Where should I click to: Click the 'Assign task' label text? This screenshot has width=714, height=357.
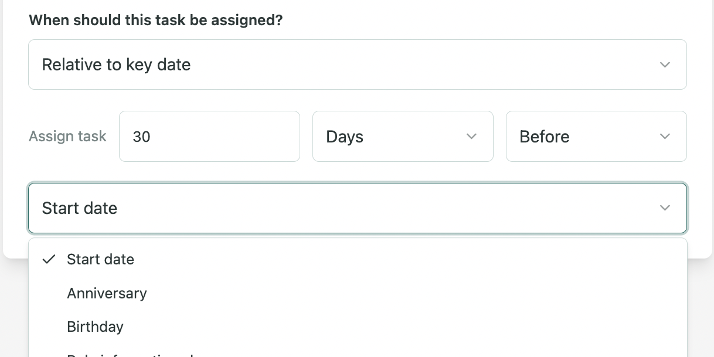(67, 137)
